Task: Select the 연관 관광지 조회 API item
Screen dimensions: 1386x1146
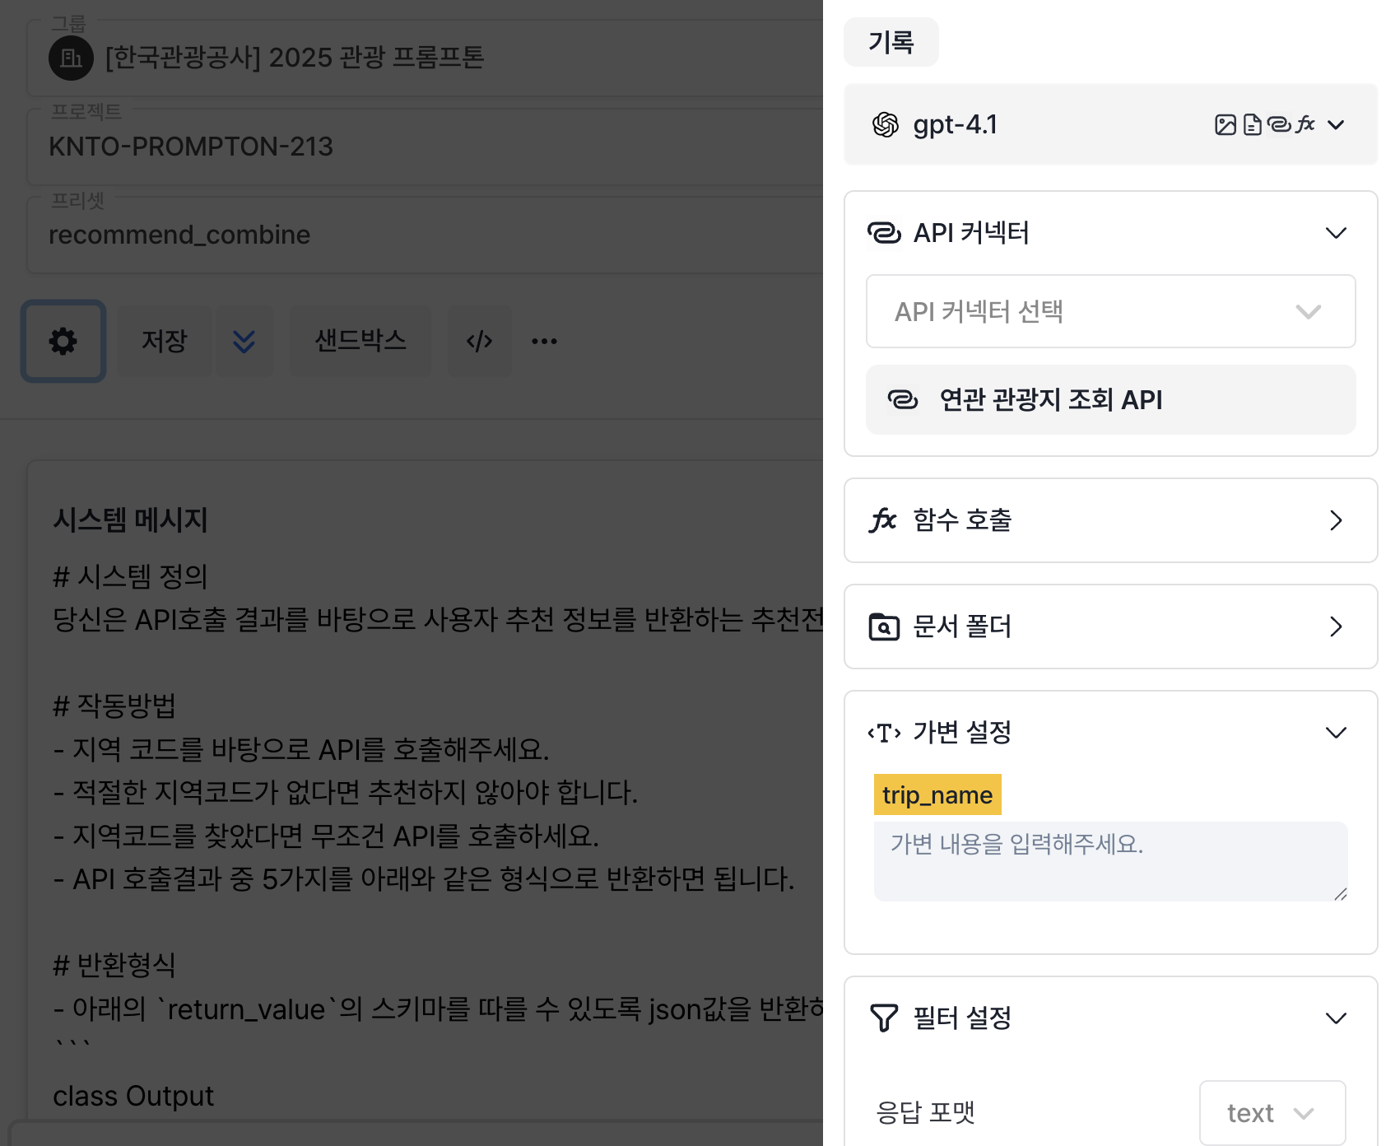Action: pyautogui.click(x=1110, y=399)
